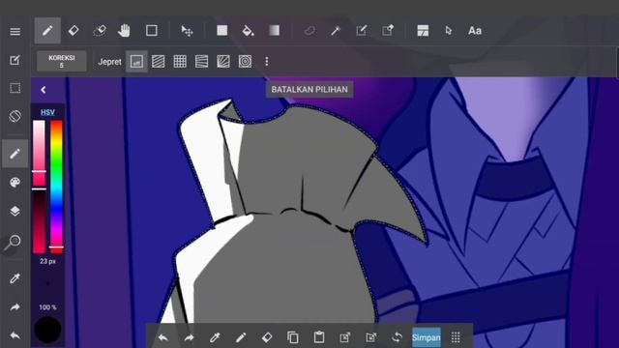Redo using the left sidebar arrow
The image size is (619, 348).
pos(15,307)
